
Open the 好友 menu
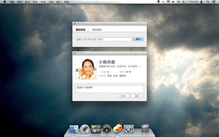pyautogui.click(x=35, y=2)
